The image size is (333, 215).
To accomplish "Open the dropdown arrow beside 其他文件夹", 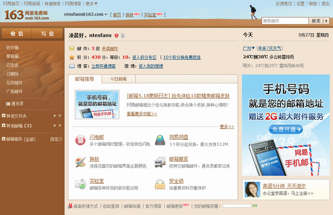I will (60, 116).
